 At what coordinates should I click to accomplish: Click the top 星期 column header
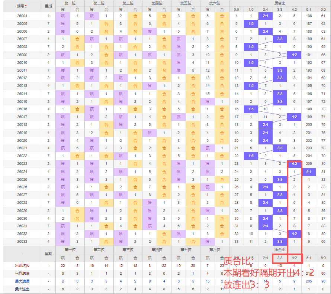[x=48, y=6]
